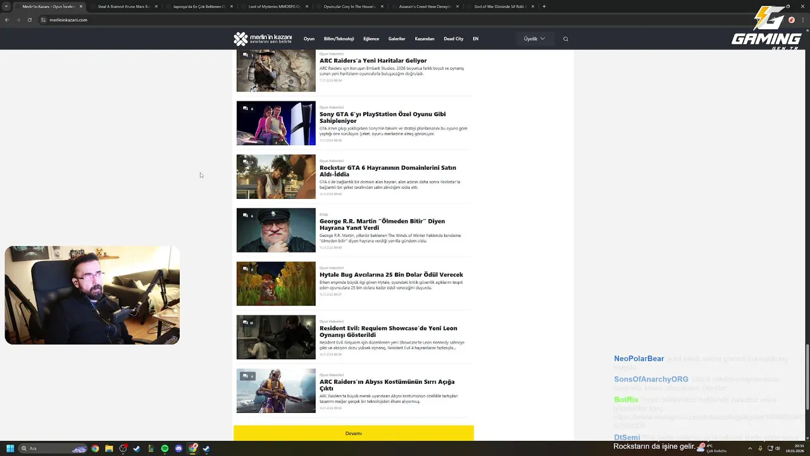Switch to the Assassin's Creed Hexe tab
810x456 pixels.
pyautogui.click(x=425, y=6)
